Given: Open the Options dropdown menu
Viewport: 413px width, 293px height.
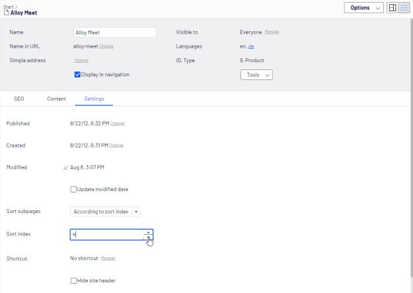Looking at the screenshot, I should tap(363, 8).
